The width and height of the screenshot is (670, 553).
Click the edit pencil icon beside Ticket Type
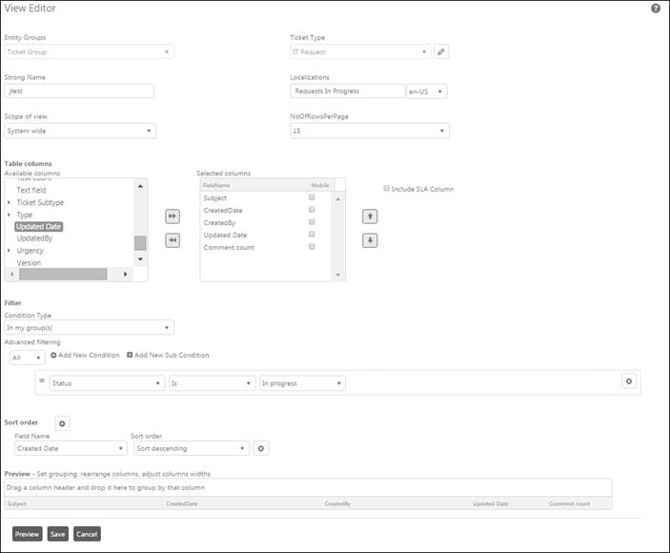[440, 51]
